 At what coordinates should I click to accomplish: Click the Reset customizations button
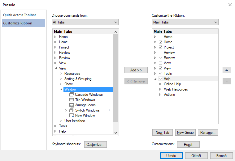(x=188, y=145)
